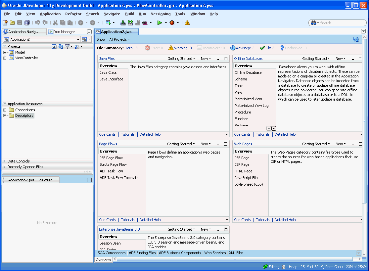Open Getting Started dropdown in Java Files
369x271 pixels.
pos(181,59)
